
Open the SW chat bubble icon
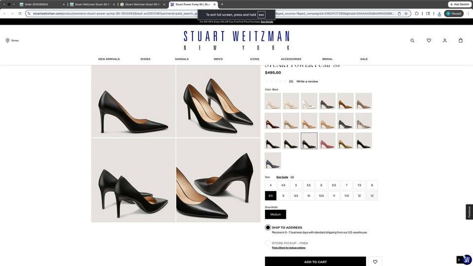(467, 260)
